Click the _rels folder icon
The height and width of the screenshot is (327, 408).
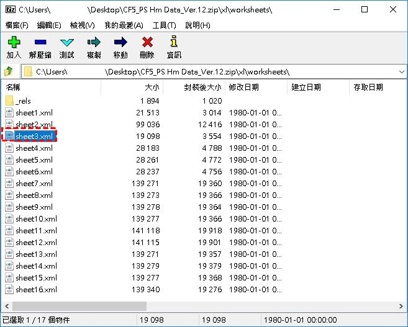tap(9, 101)
